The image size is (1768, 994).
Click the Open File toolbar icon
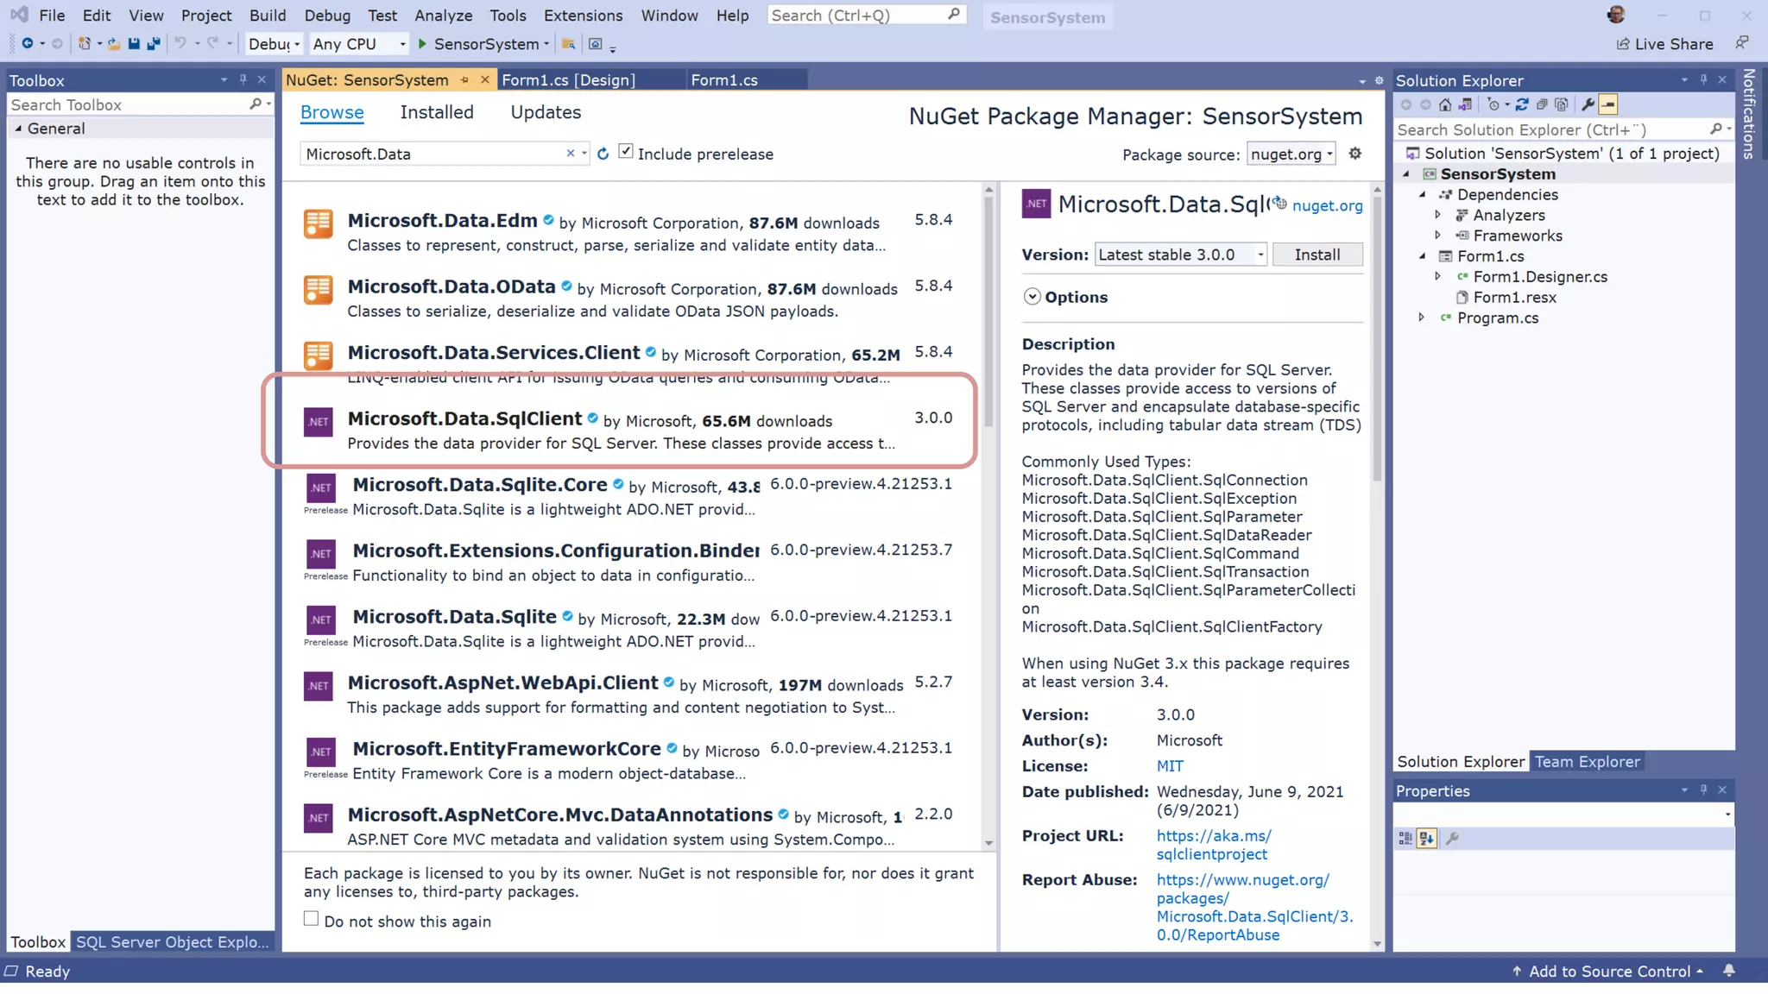click(114, 44)
